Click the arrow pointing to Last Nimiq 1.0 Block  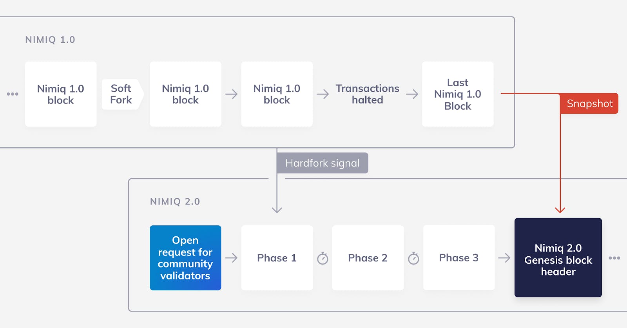(x=412, y=94)
